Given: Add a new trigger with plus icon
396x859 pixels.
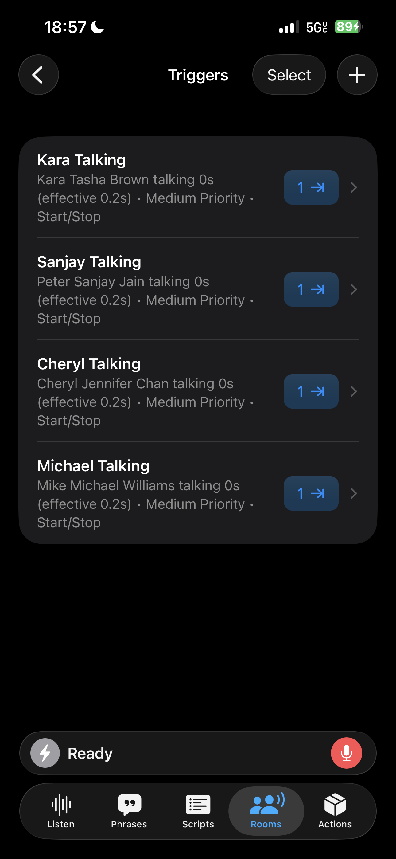Looking at the screenshot, I should [x=357, y=75].
